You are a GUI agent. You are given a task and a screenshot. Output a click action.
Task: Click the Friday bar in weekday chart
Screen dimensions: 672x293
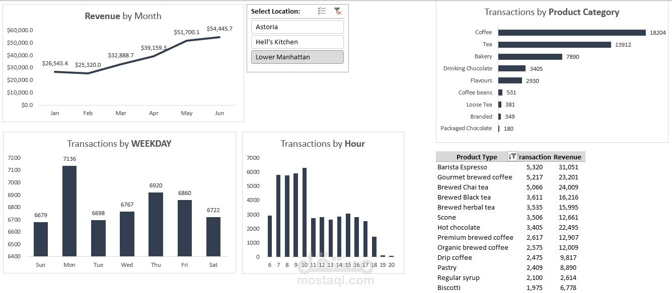click(184, 228)
